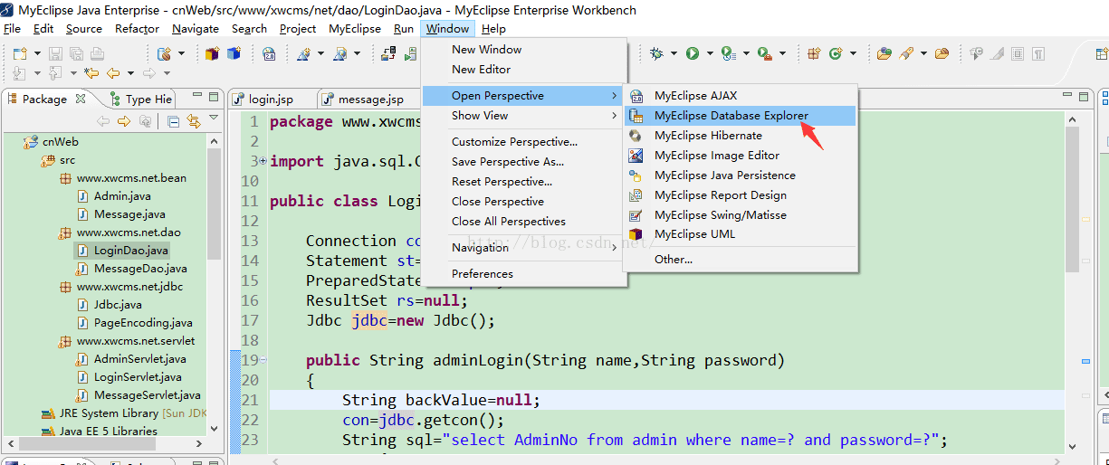Open MyEclipse Database Explorer perspective

pyautogui.click(x=731, y=116)
